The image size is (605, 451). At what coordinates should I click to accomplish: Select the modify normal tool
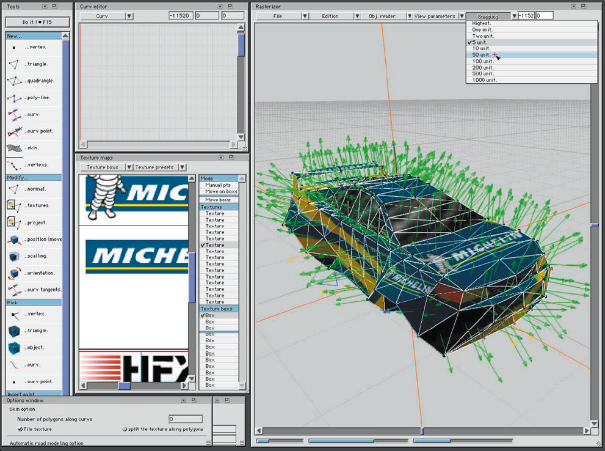click(x=14, y=189)
